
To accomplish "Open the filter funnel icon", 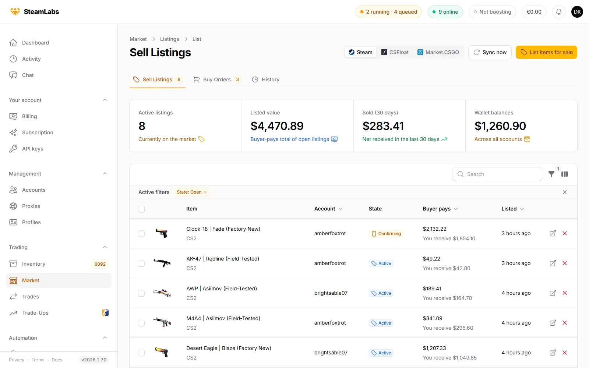I will [x=551, y=174].
